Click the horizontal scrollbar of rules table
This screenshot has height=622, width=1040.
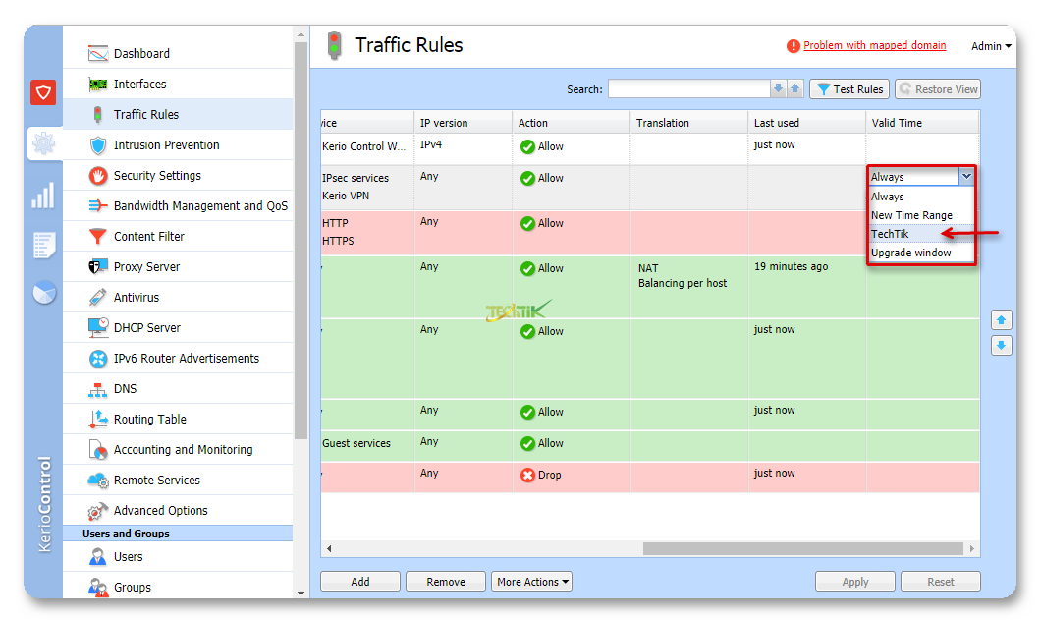click(801, 548)
